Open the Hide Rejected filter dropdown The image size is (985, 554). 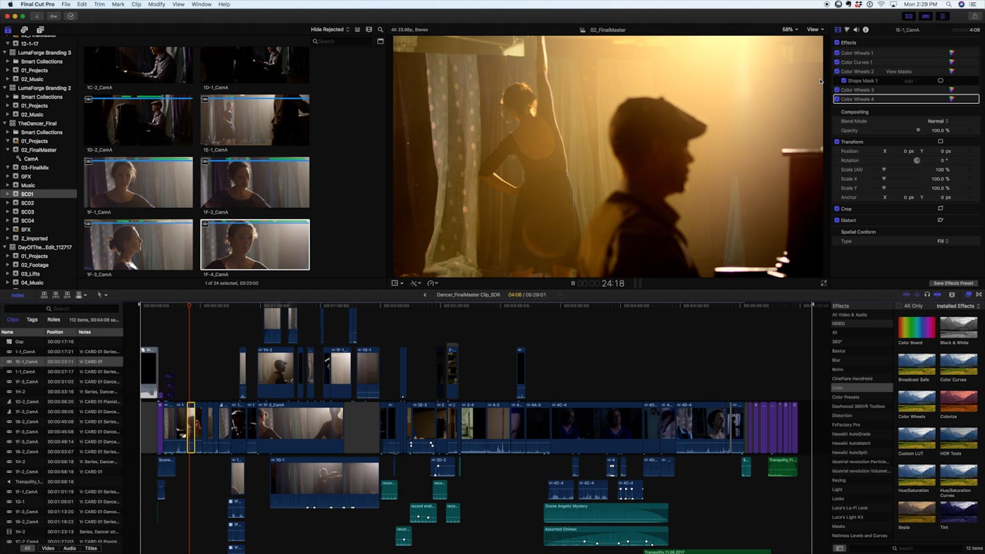tap(330, 29)
